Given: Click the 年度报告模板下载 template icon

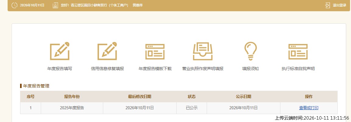Looking at the screenshot, I should pyautogui.click(x=155, y=52).
